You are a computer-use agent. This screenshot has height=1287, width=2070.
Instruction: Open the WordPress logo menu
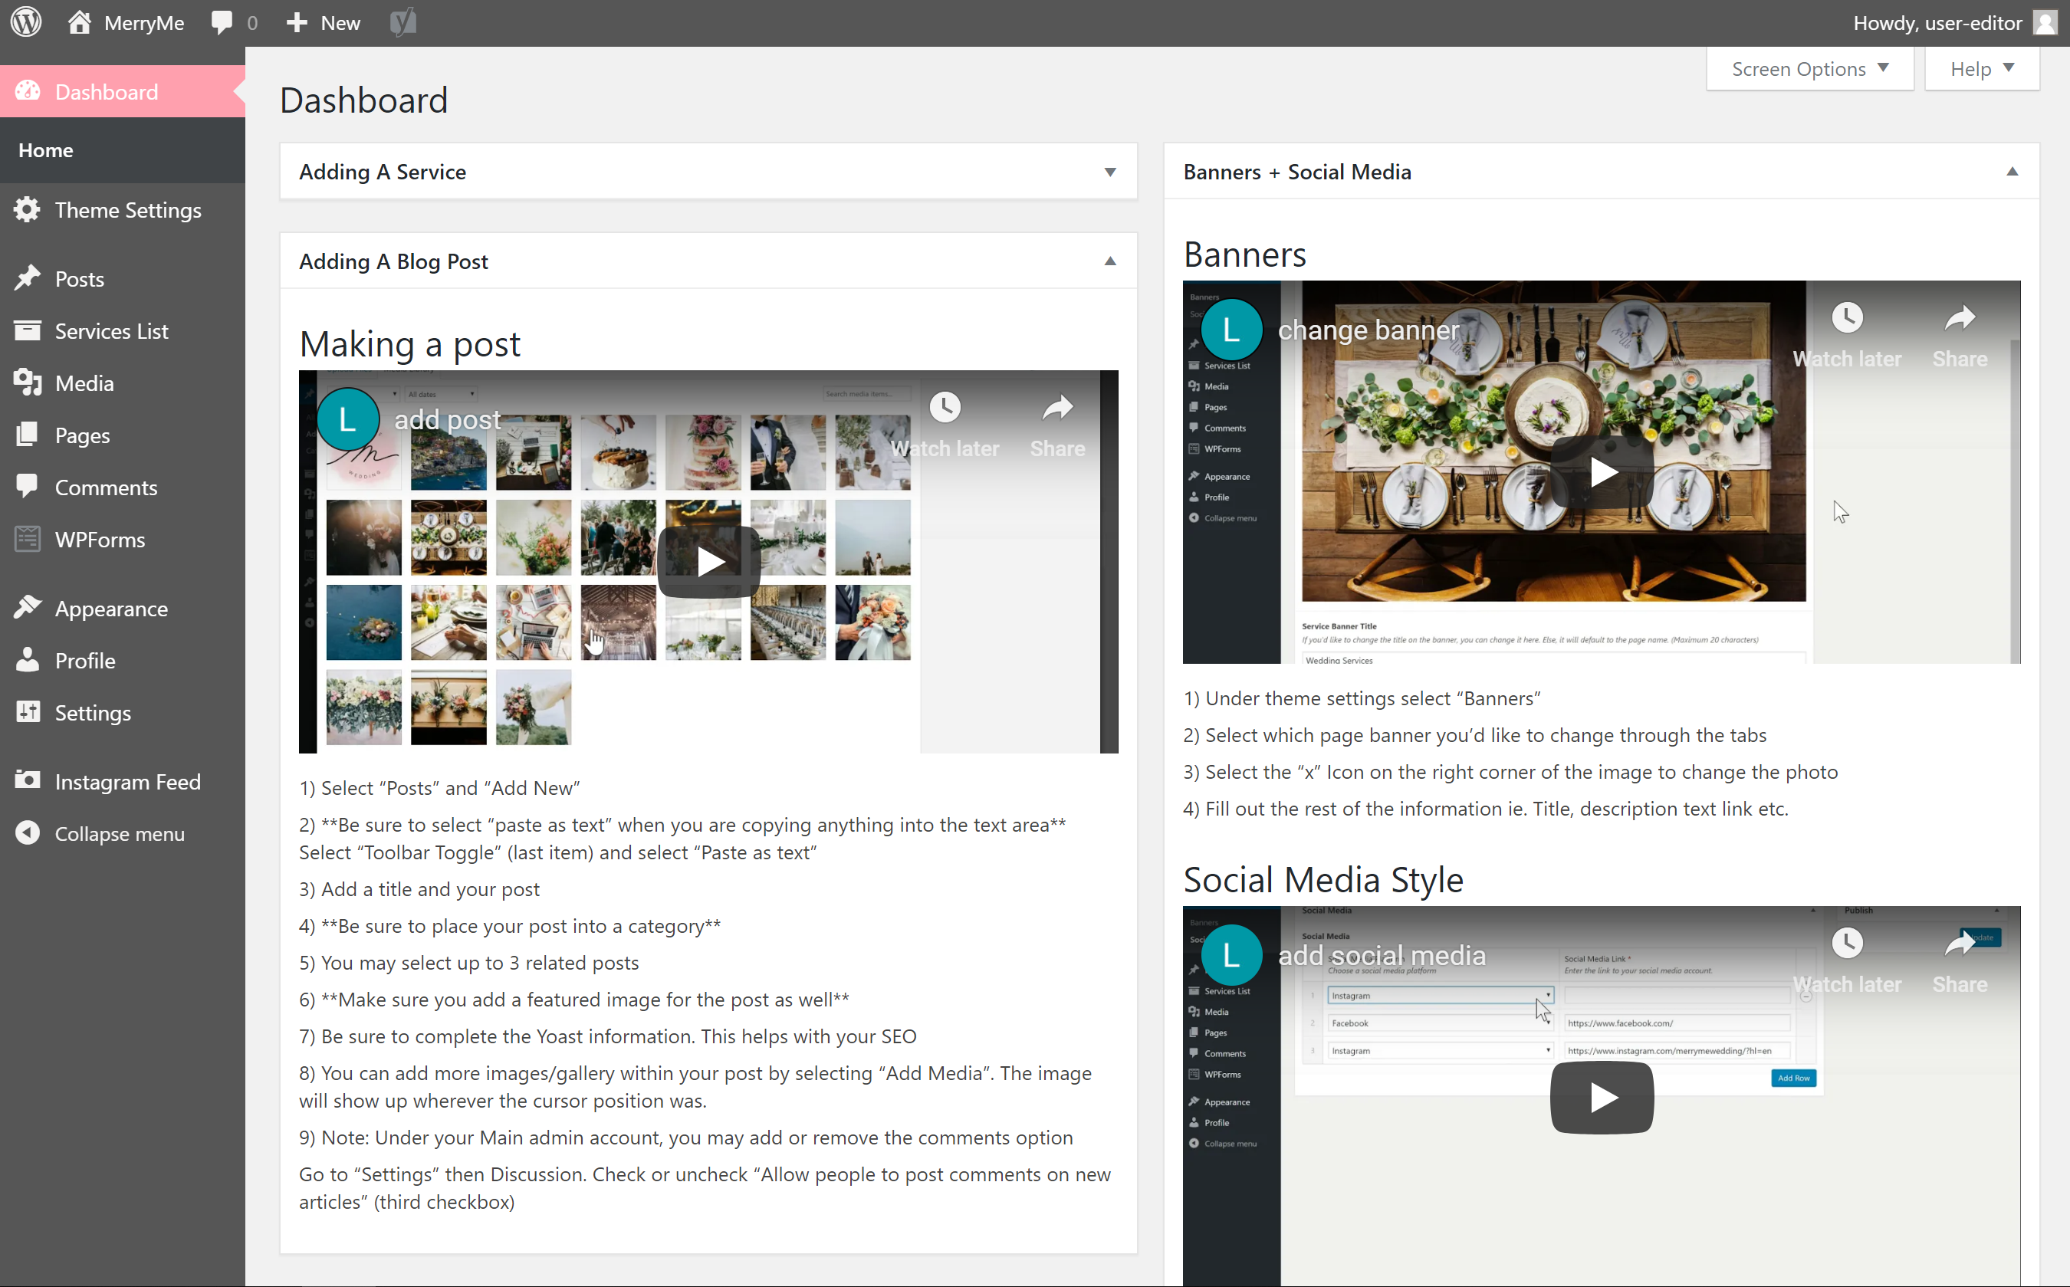pos(26,22)
